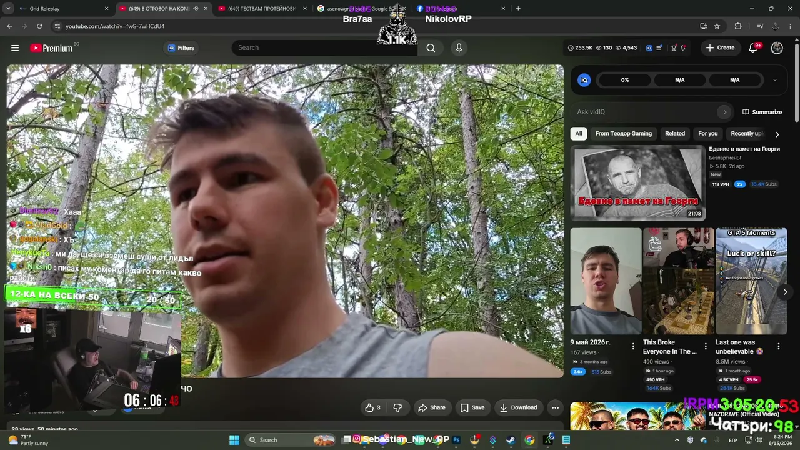
Task: Select the All filter chip
Action: click(x=579, y=133)
